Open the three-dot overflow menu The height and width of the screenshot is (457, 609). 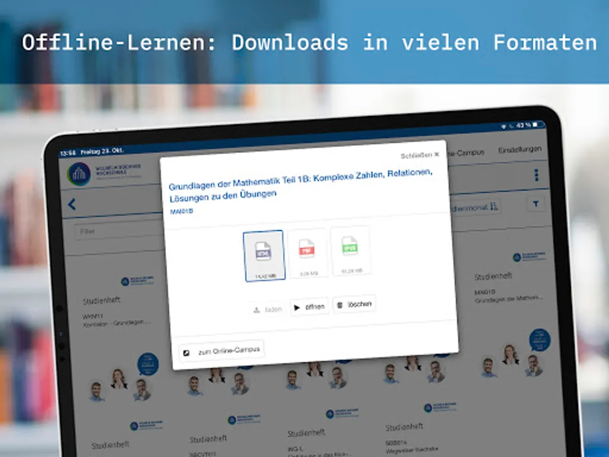point(536,176)
